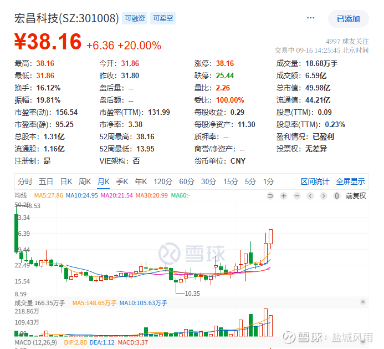The image size is (384, 349).
Task: Click the 委比 value 100.00%
Action: tap(230, 100)
